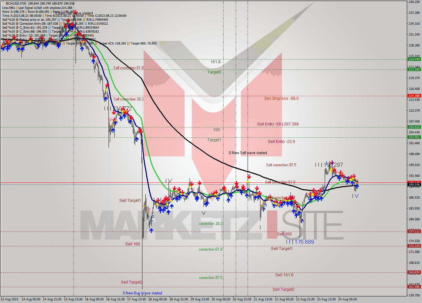Click the 205.825 price tag
422x303 pixels.
click(x=414, y=127)
